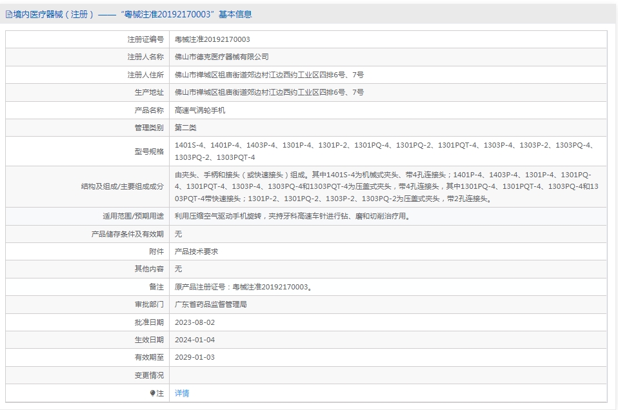The width and height of the screenshot is (618, 410).
Task: Click the 管理类别 label
Action: coord(149,128)
